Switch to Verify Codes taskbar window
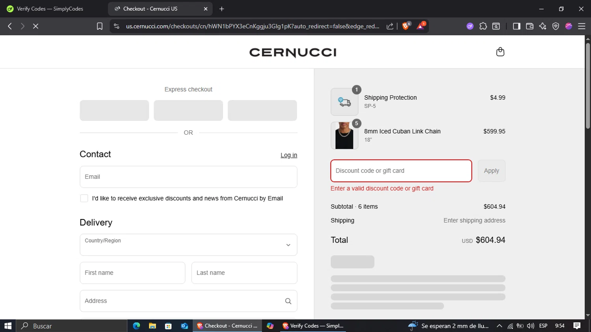591x332 pixels. click(x=313, y=326)
